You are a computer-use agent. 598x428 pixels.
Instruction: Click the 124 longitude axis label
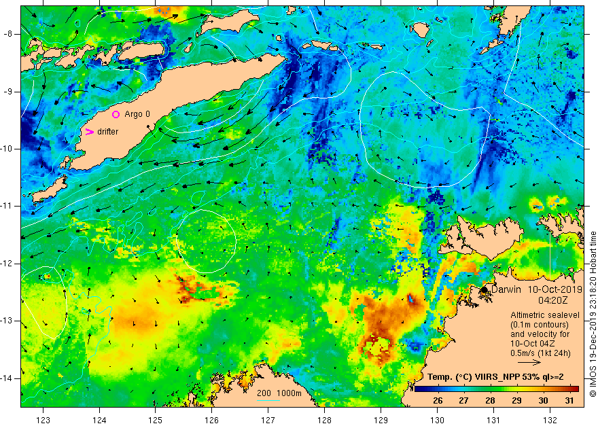(x=99, y=420)
